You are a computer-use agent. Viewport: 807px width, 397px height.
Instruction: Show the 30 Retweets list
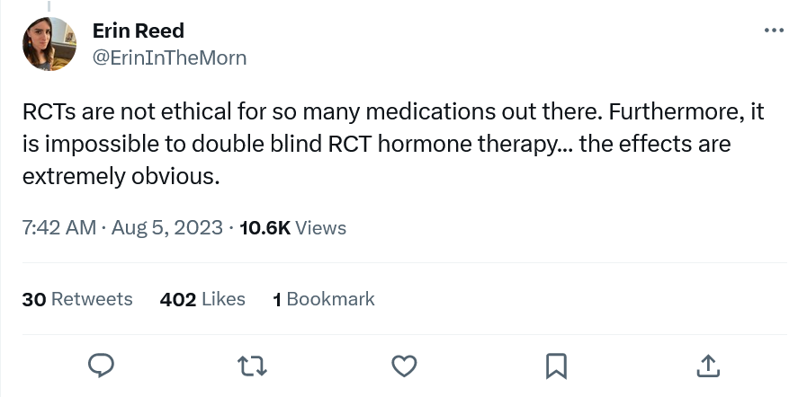coord(77,299)
